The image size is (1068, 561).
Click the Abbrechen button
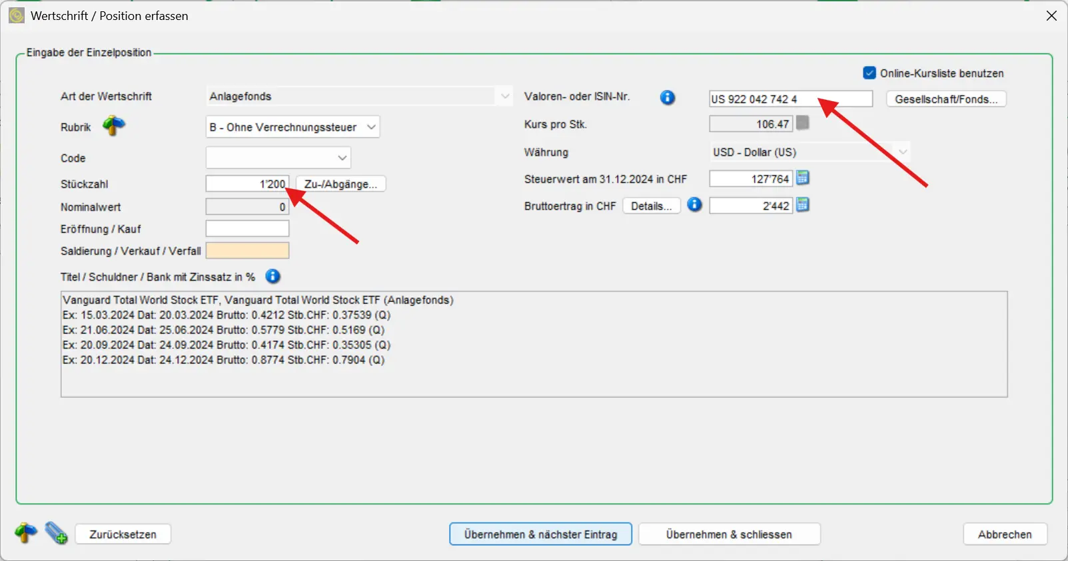pos(1004,534)
